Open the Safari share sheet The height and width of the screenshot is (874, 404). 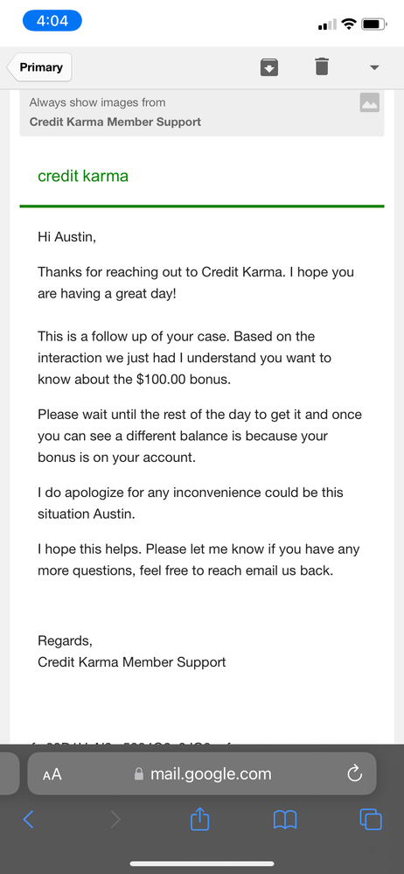pos(199,818)
